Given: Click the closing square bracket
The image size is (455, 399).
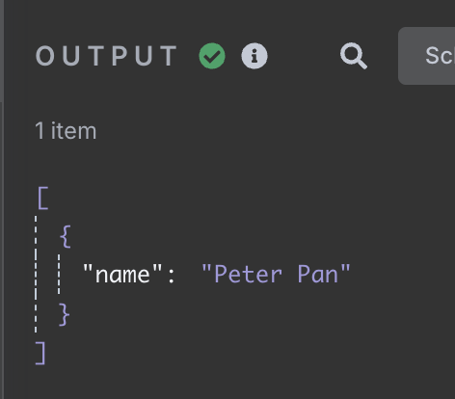Looking at the screenshot, I should 40,353.
